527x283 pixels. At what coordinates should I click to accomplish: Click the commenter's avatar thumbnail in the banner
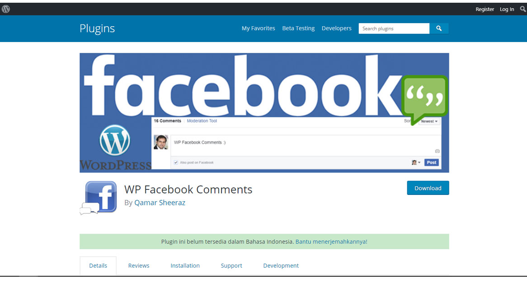coord(161,142)
